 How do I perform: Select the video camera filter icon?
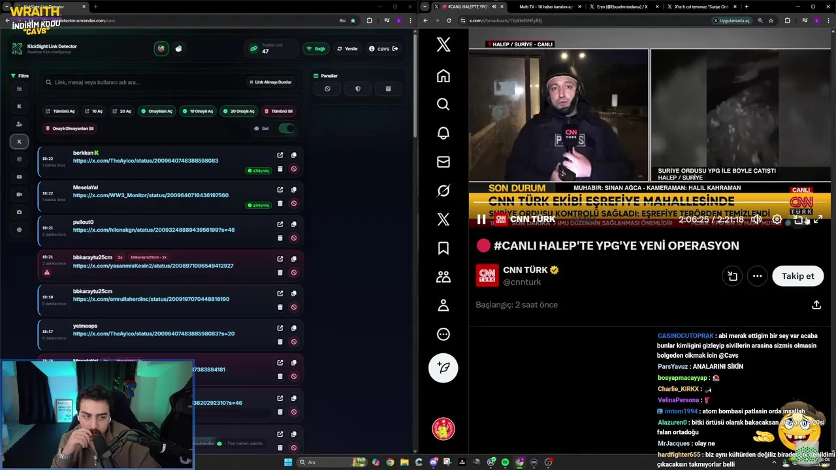(x=19, y=195)
